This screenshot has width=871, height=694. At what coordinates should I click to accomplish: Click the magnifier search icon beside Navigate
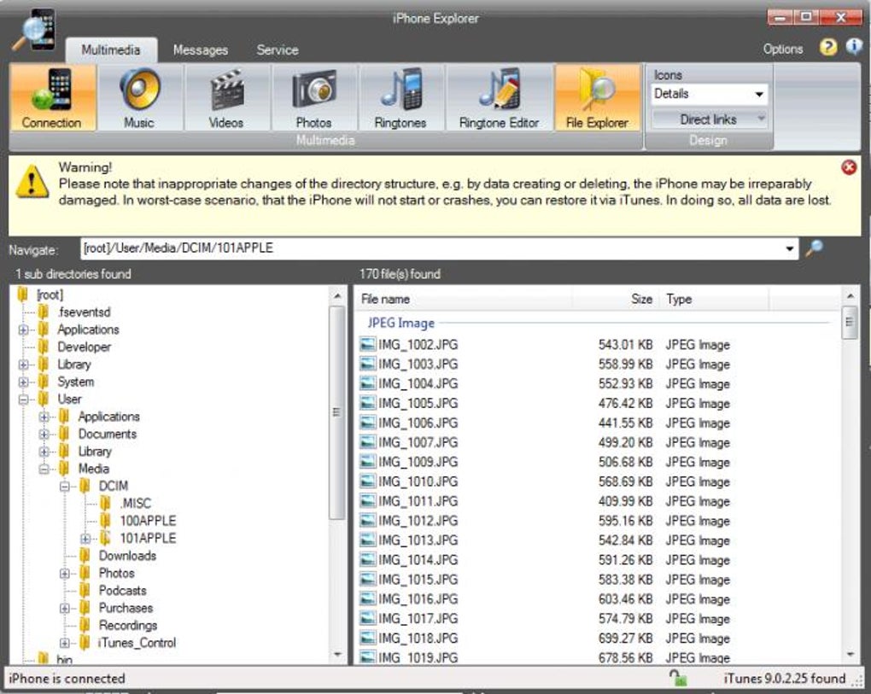(814, 248)
